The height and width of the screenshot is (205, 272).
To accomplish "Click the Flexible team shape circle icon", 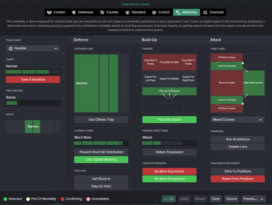I will (x=11, y=48).
